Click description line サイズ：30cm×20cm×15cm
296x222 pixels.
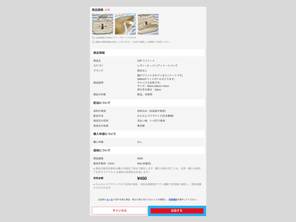click(153, 86)
